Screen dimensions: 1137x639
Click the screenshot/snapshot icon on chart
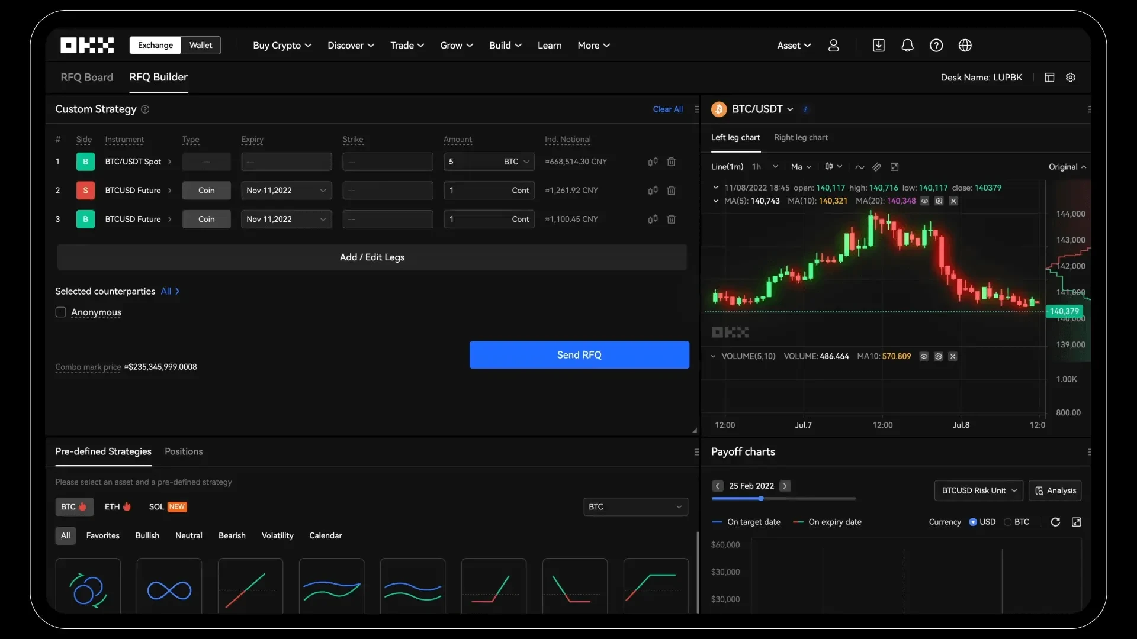(894, 166)
